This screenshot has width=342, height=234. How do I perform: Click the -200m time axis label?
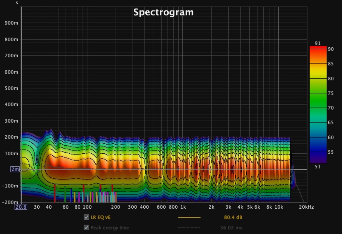(x=11, y=202)
